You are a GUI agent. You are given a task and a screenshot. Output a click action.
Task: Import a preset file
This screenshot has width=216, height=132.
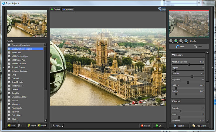32,126
